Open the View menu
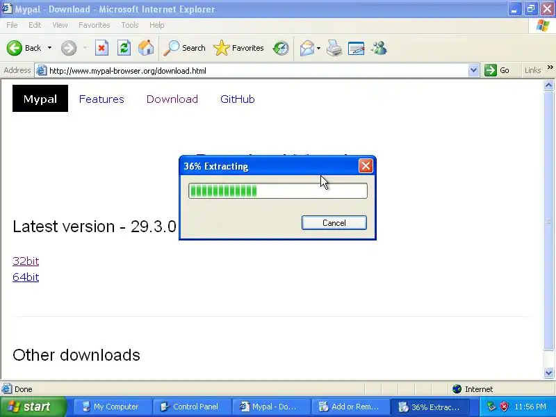The width and height of the screenshot is (556, 417). [x=60, y=25]
